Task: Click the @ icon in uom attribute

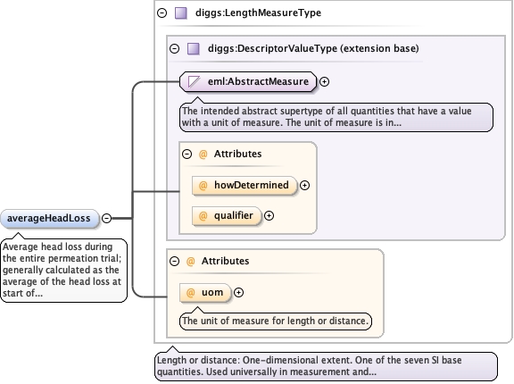Action: click(190, 293)
